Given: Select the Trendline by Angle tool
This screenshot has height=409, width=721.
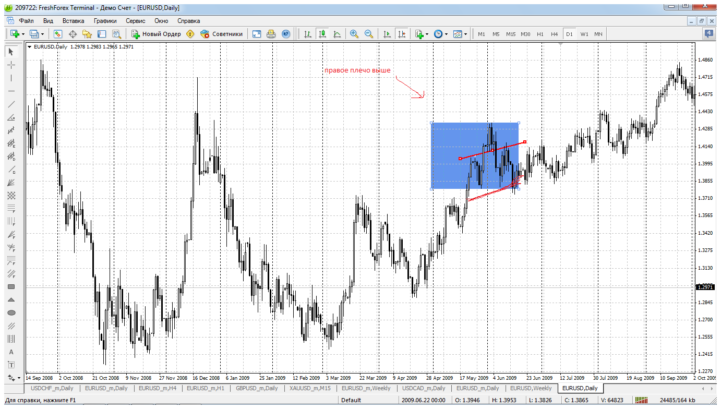Looking at the screenshot, I should click(11, 117).
